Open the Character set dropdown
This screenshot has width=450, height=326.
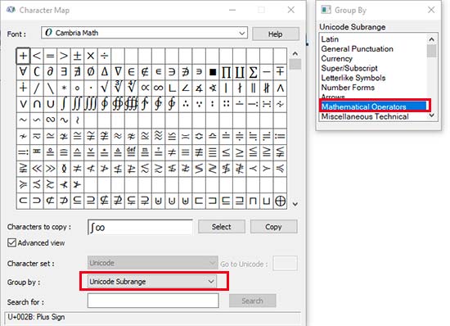[x=152, y=263]
